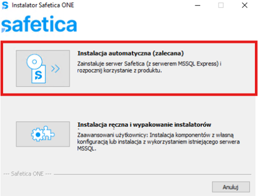
Task: Click the "Instalator Safetica ONE" window title
Action: 43,5
